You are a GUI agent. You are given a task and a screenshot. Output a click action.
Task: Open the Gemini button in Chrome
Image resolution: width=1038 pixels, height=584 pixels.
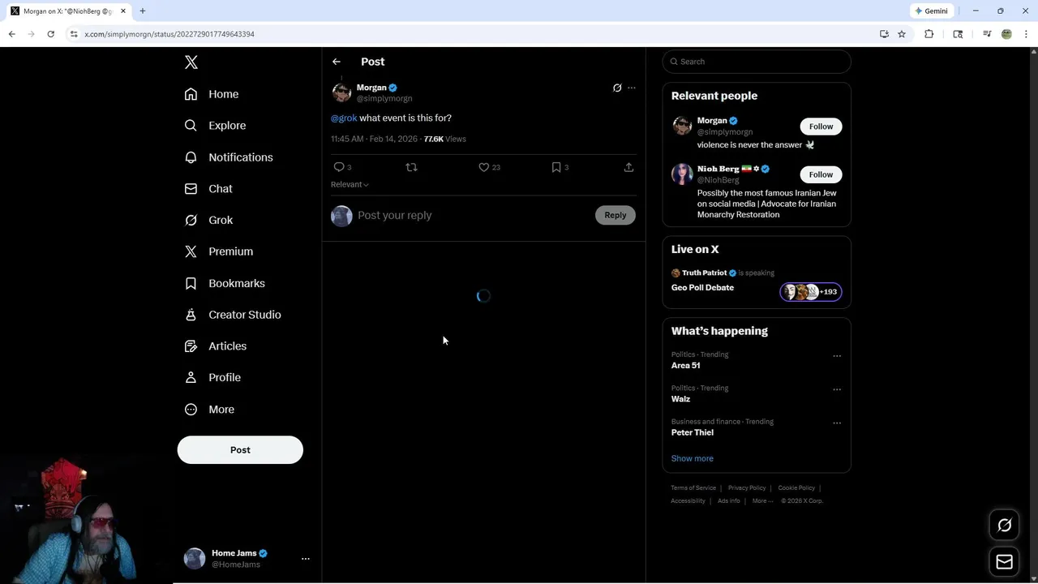[x=932, y=11]
